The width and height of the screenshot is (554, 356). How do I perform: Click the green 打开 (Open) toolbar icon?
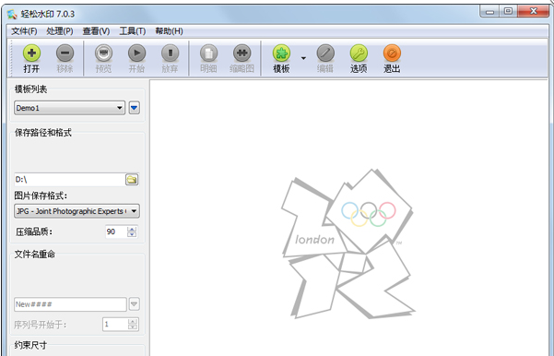coord(31,53)
